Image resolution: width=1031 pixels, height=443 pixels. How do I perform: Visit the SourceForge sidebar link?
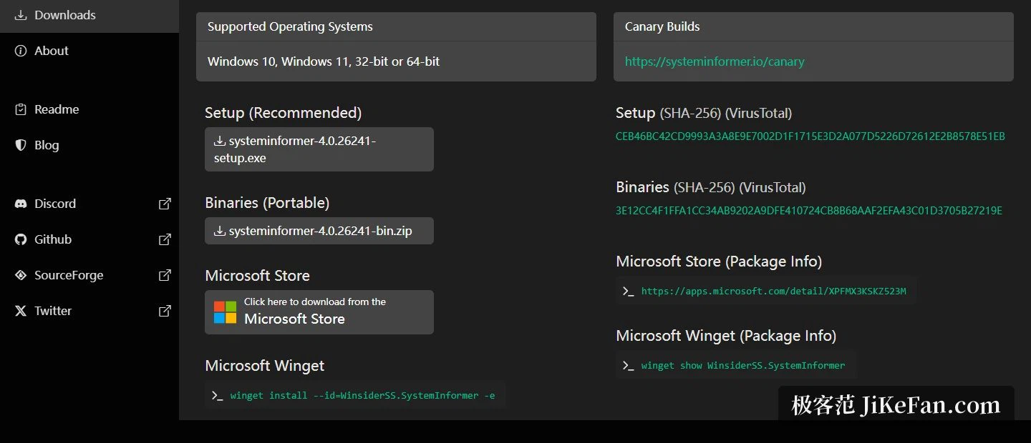tap(89, 275)
